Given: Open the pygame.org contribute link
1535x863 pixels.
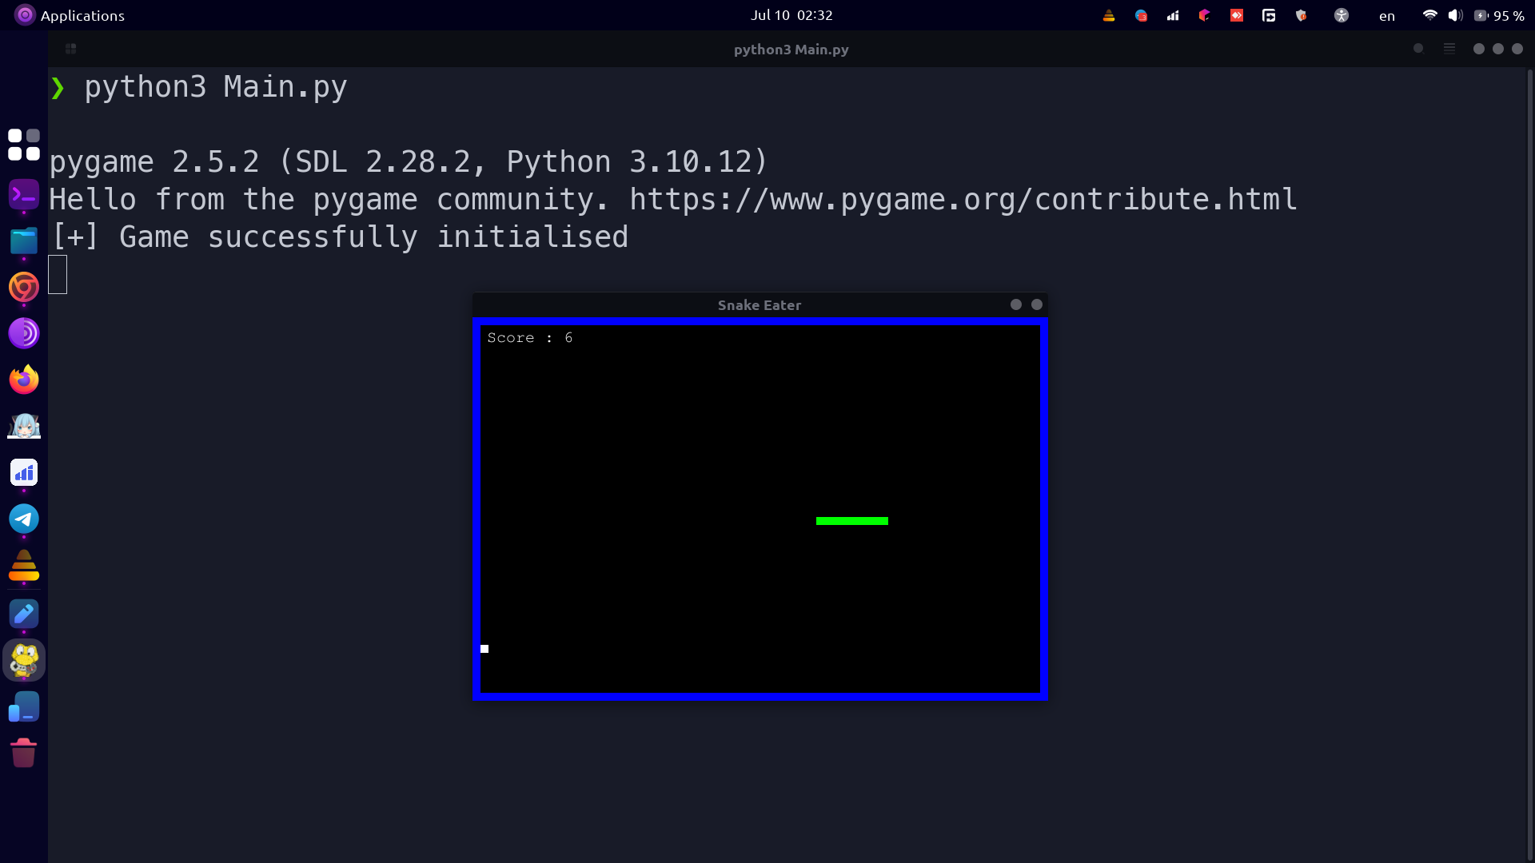Looking at the screenshot, I should click(x=963, y=200).
